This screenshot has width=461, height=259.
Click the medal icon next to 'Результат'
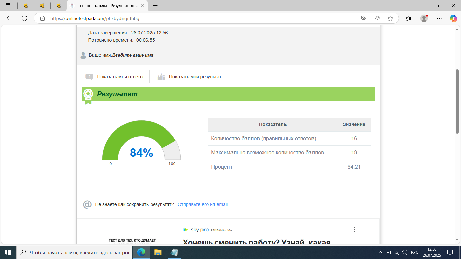[88, 96]
